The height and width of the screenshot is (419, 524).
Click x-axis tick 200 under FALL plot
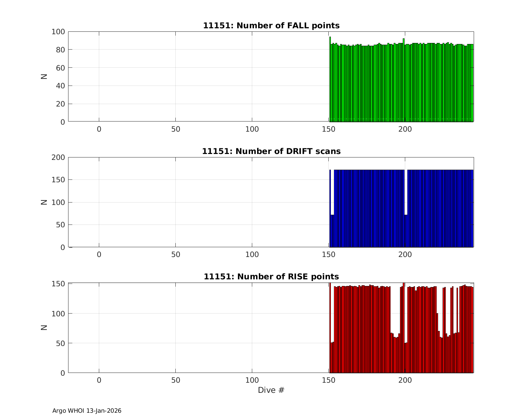[405, 129]
